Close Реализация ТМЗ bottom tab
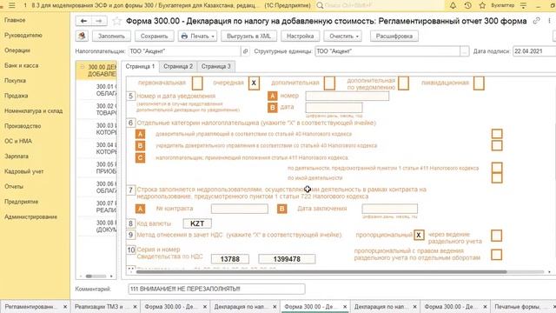Screen dimensions: 556x313 tap(136, 307)
